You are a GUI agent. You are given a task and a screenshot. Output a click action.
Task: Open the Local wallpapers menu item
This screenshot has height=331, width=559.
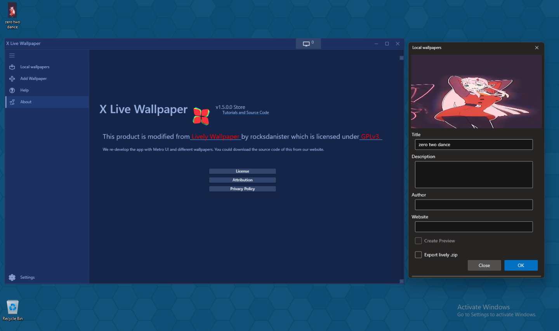coord(47,67)
